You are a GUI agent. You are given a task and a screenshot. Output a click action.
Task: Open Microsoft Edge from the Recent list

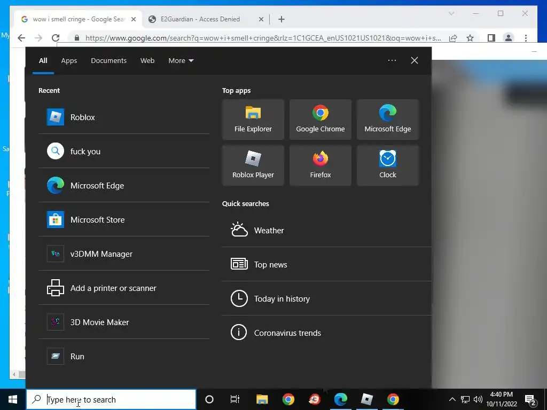tap(124, 185)
